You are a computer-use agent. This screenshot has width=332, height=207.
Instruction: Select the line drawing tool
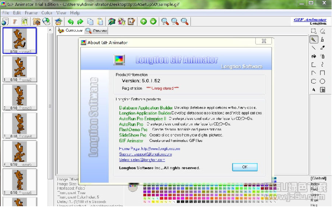click(x=313, y=48)
